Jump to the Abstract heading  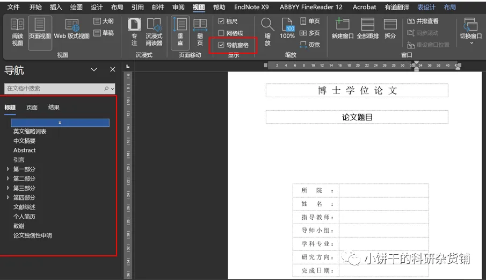click(x=25, y=150)
